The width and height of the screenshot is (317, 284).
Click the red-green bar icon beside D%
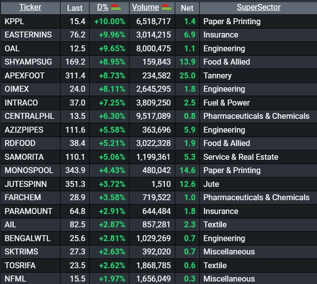(x=116, y=7)
